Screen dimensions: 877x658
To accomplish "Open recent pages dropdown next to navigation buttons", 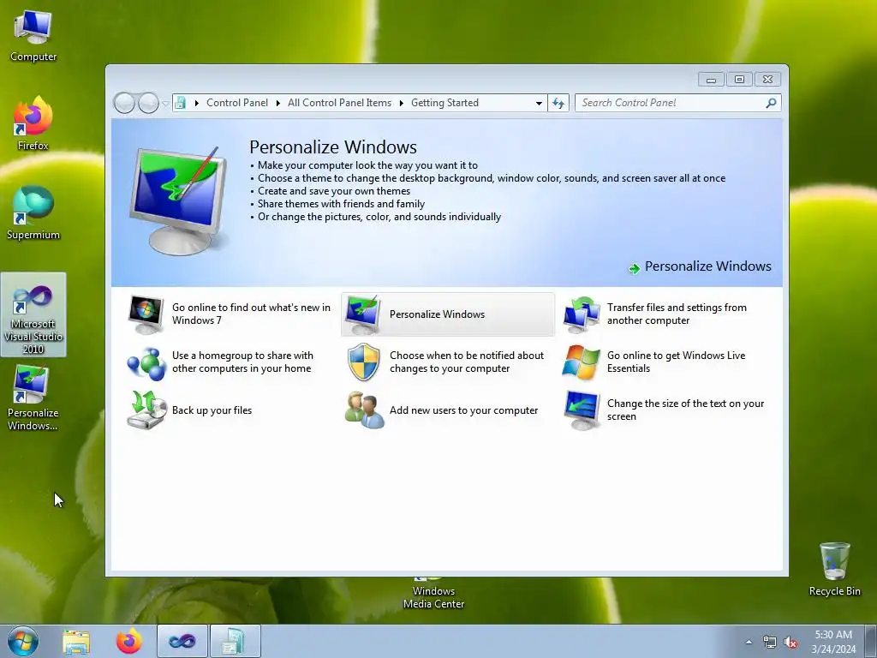I will click(x=165, y=103).
